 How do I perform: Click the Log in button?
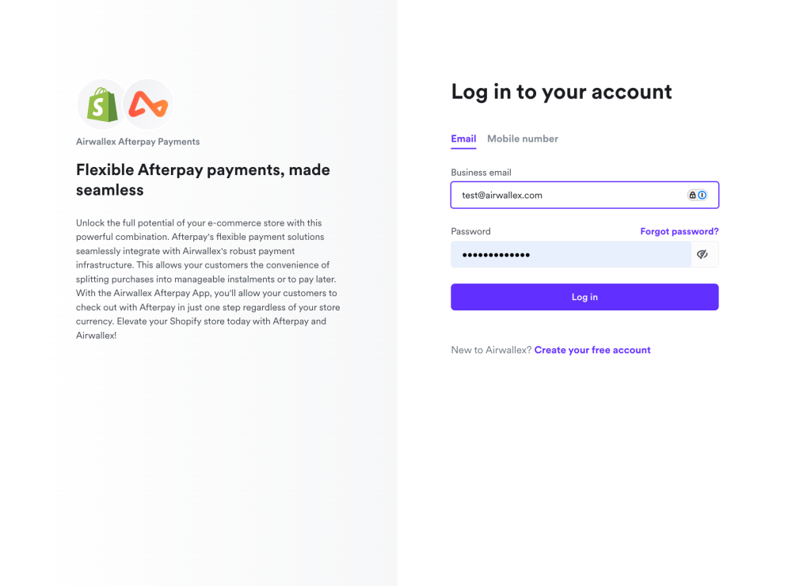pos(584,297)
